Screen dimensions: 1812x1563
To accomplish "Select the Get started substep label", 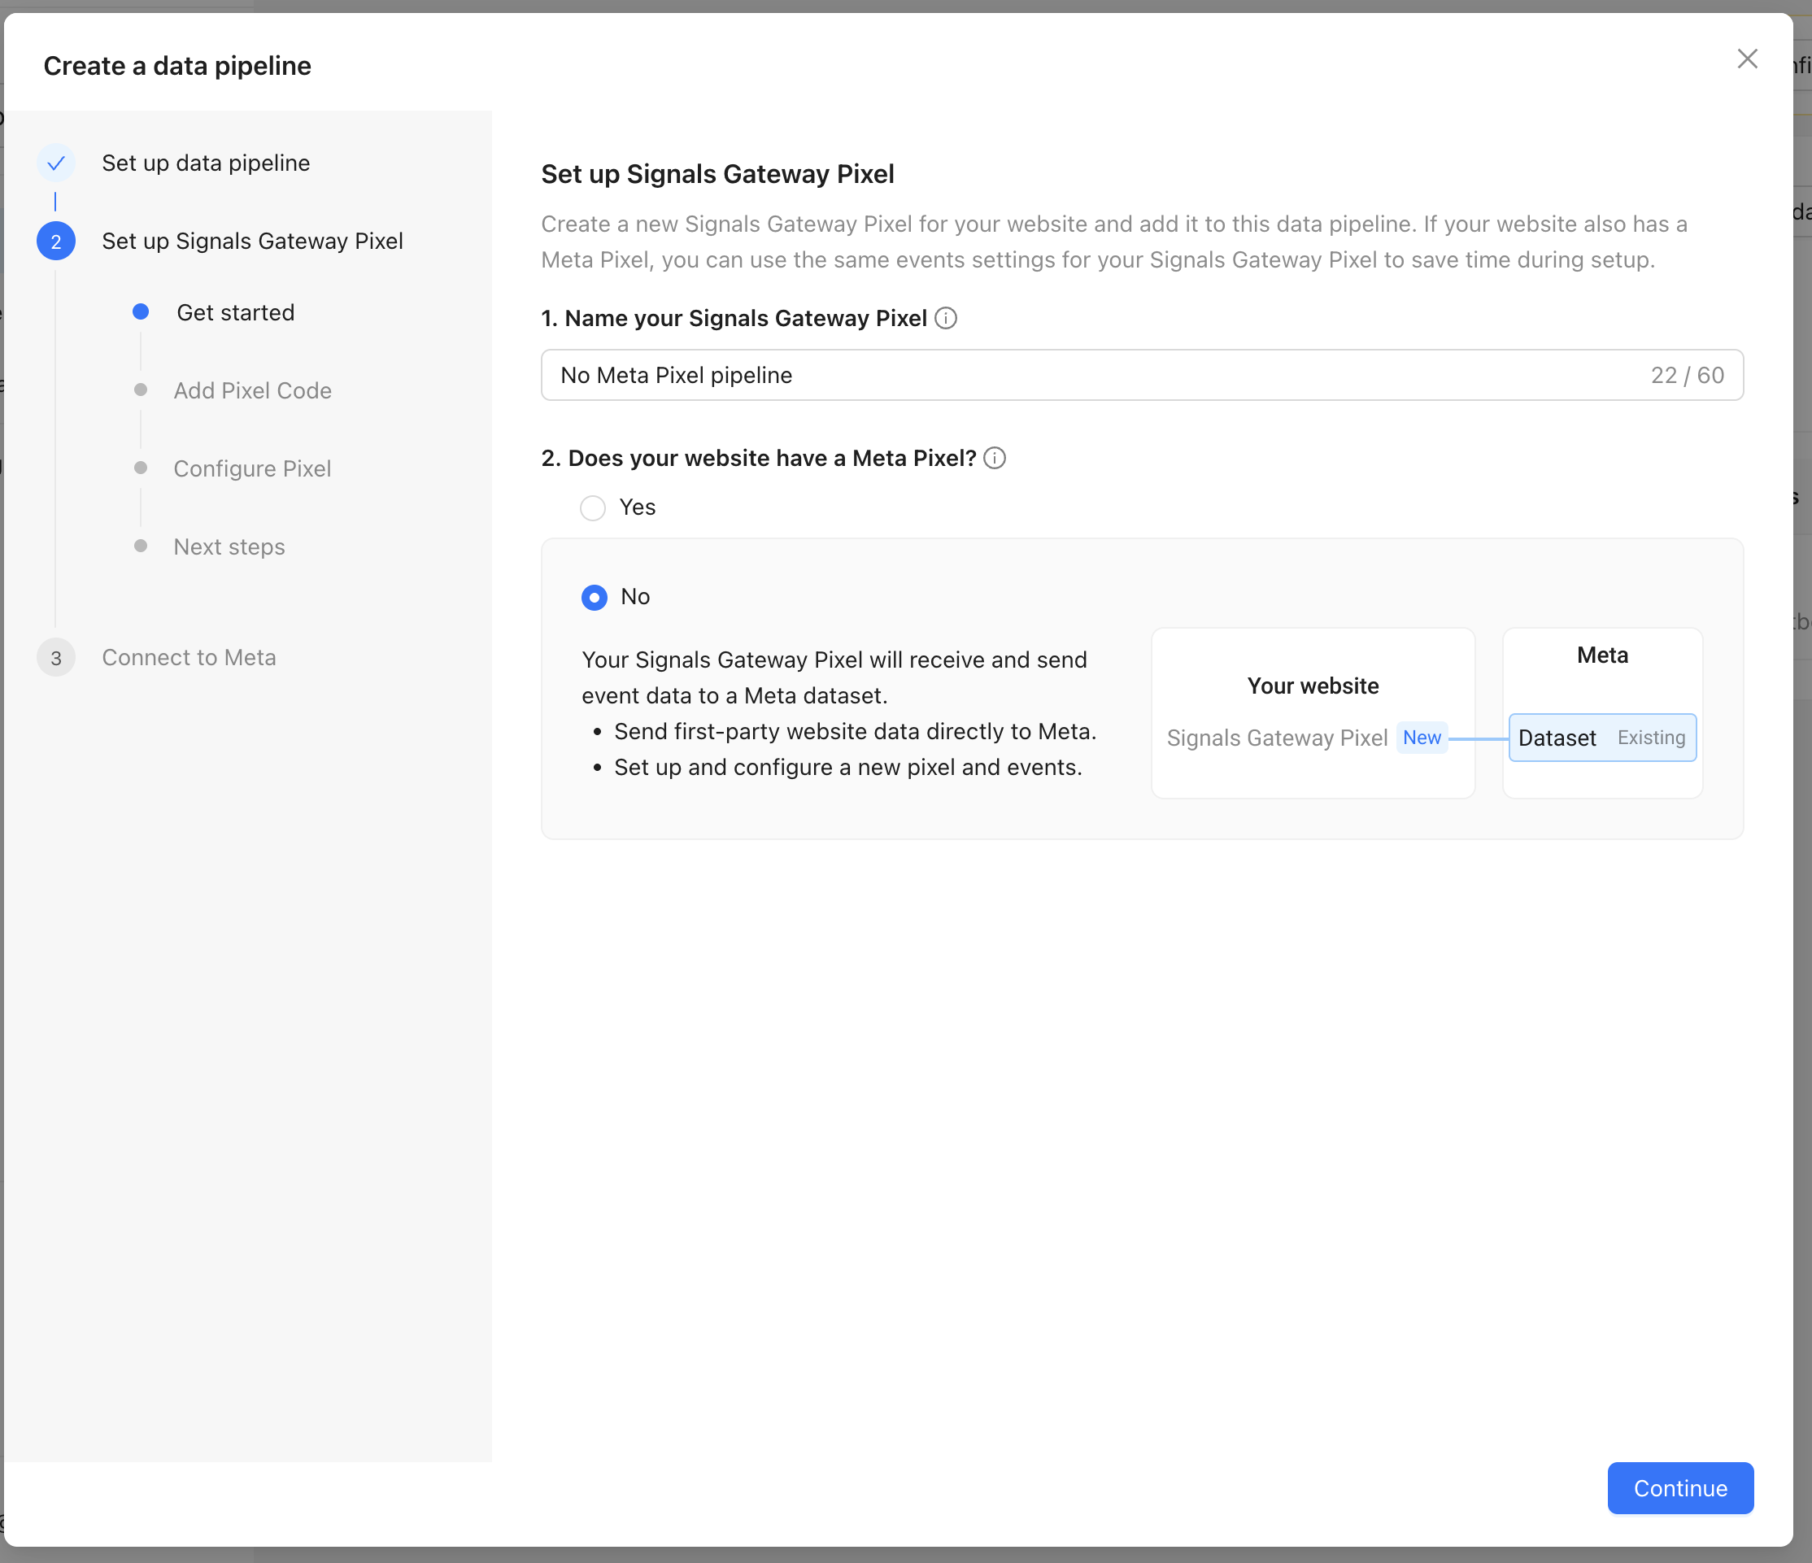I will point(235,312).
